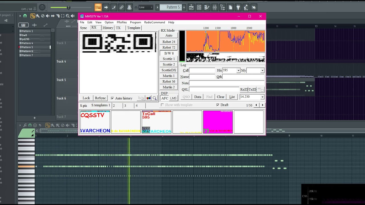Open the RadioCommand menu
Screen dimensions: 365x205
click(x=155, y=22)
